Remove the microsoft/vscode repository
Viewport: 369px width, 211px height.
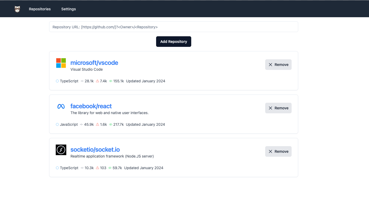coord(278,65)
